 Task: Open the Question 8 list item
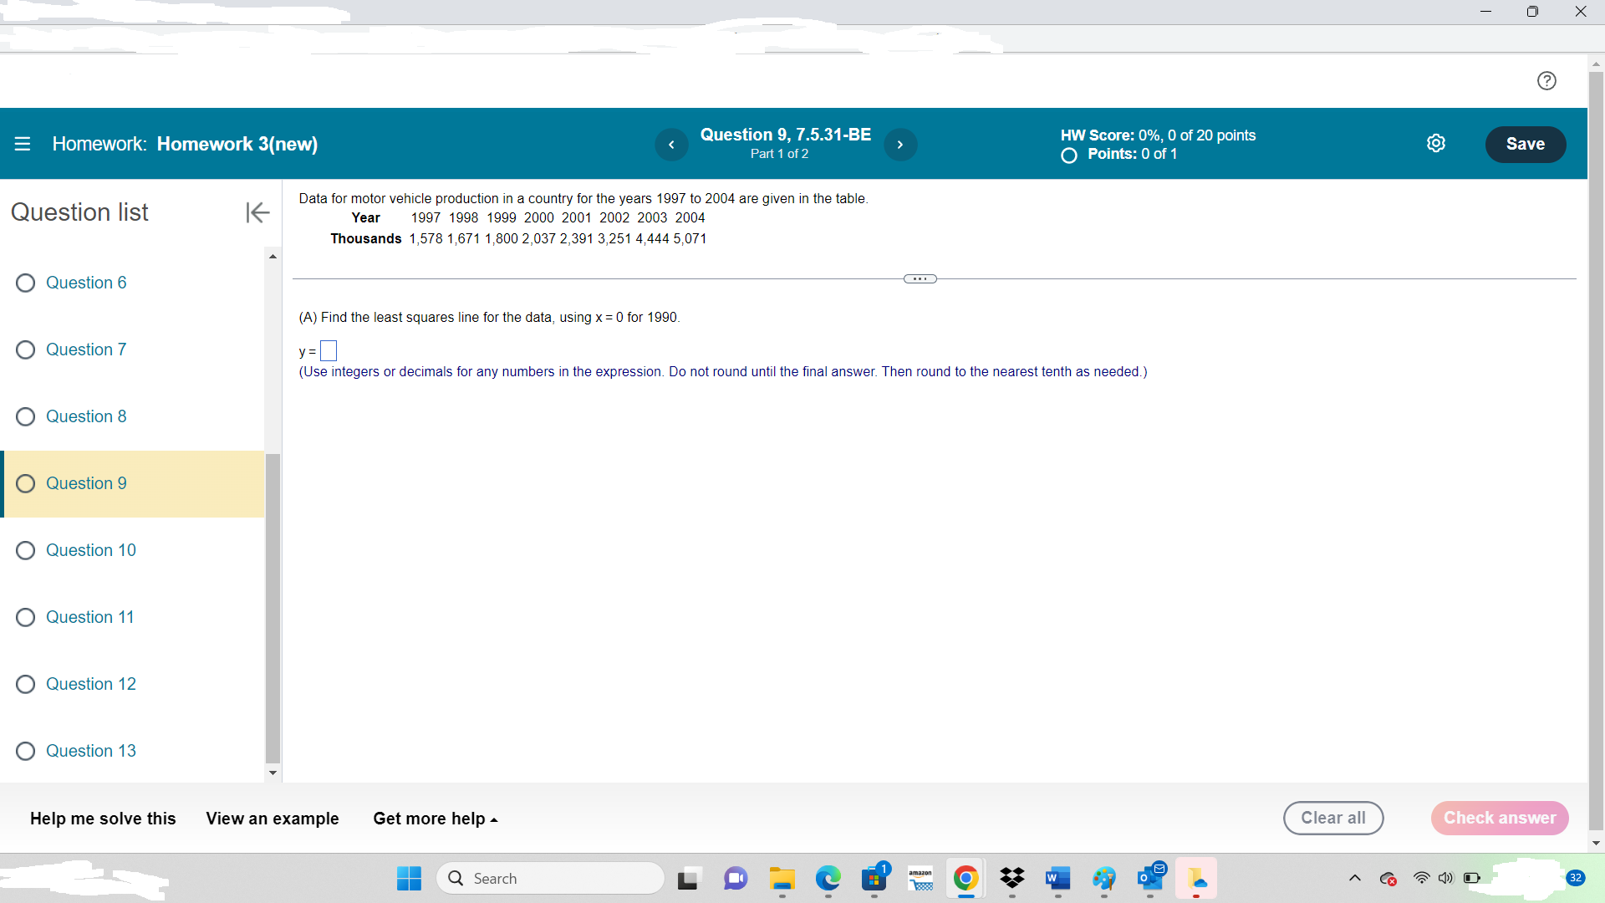(86, 416)
